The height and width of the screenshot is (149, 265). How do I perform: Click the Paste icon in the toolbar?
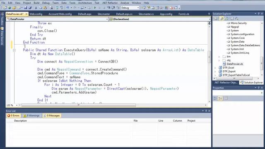45,8
